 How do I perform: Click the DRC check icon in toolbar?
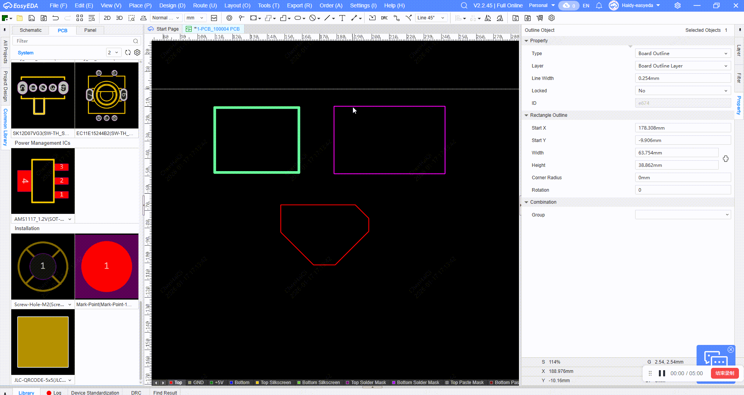[x=384, y=18]
